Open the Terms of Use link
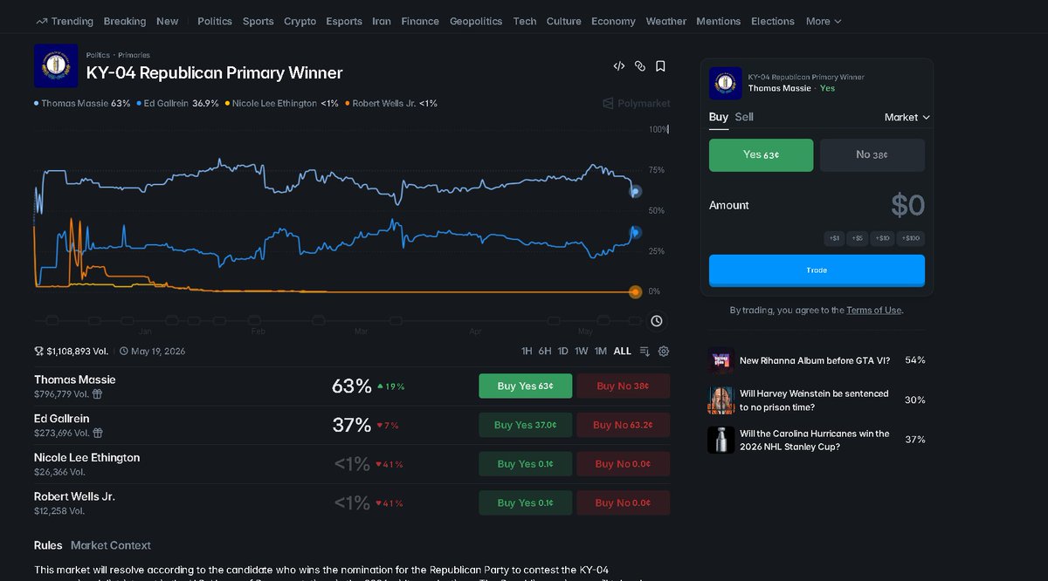 click(x=874, y=310)
